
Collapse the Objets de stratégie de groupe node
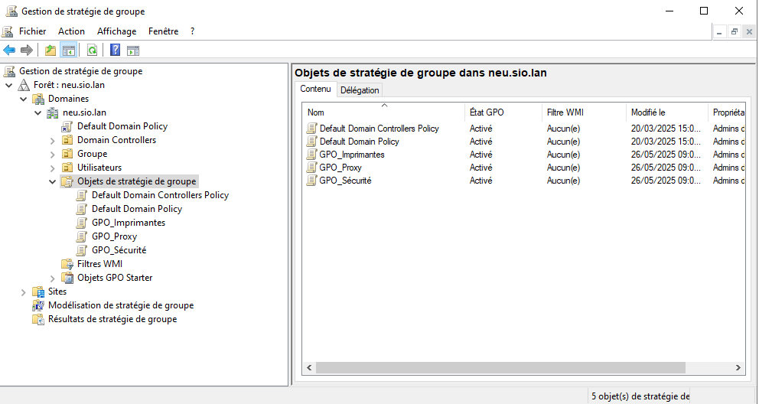[52, 182]
